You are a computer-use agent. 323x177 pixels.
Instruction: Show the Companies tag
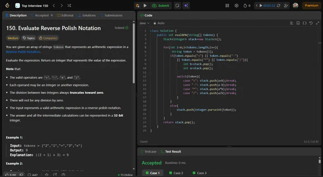click(x=48, y=38)
